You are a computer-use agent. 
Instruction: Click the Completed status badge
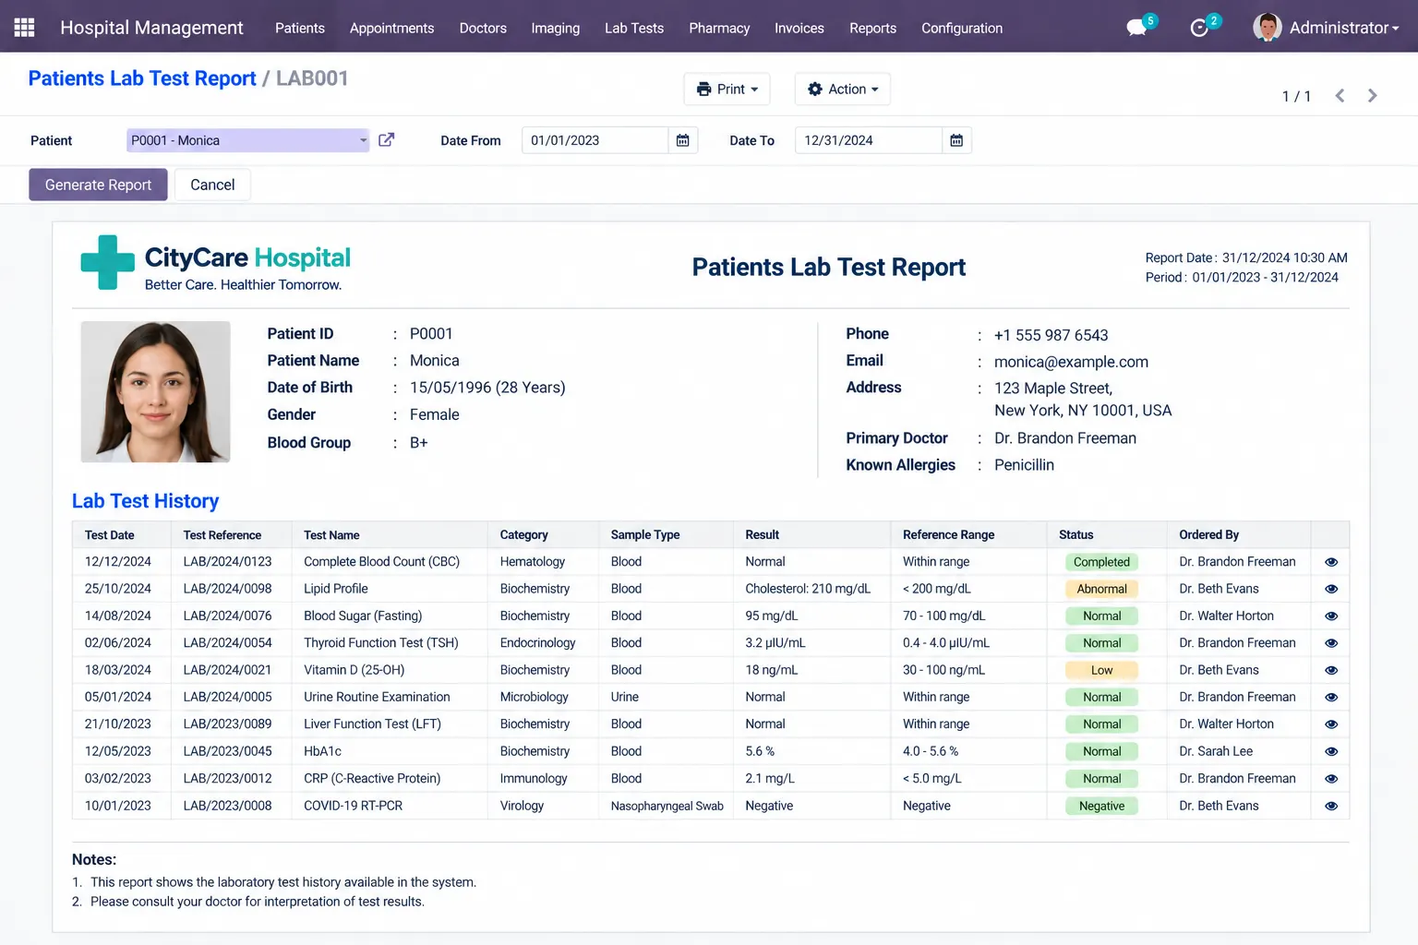(1101, 562)
